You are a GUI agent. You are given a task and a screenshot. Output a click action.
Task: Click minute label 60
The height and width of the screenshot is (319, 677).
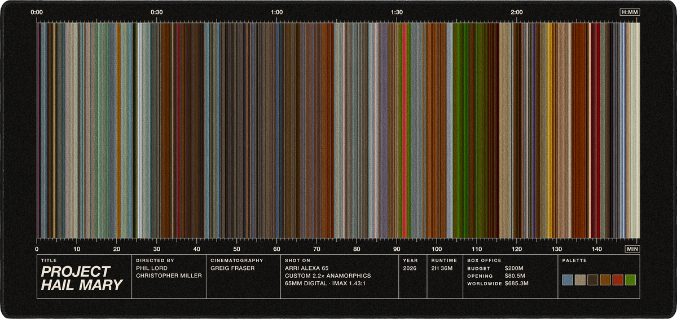click(276, 249)
